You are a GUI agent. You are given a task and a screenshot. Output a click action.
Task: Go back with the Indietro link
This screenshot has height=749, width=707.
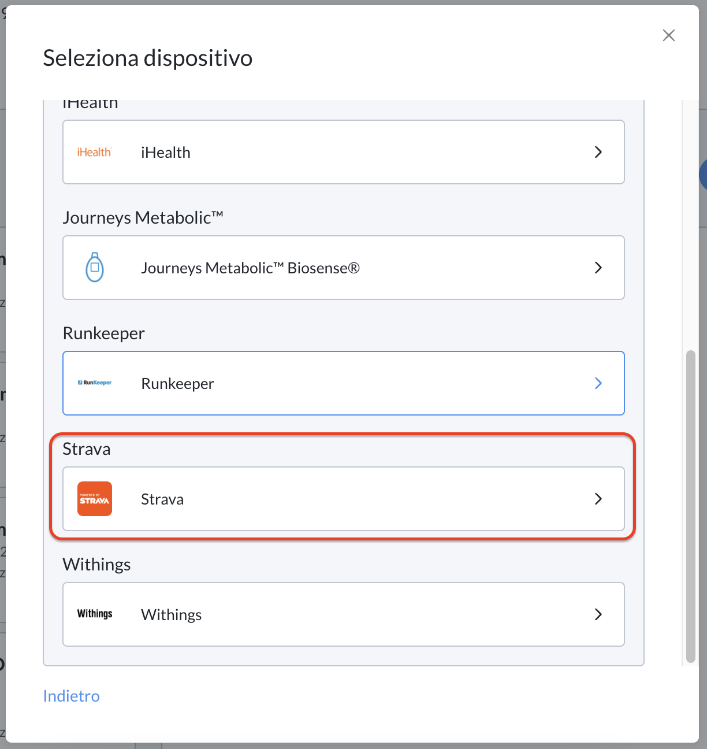coord(72,696)
